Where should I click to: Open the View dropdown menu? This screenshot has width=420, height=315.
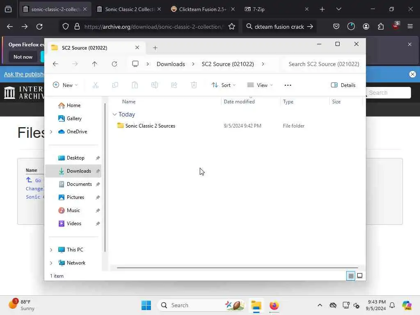point(260,85)
